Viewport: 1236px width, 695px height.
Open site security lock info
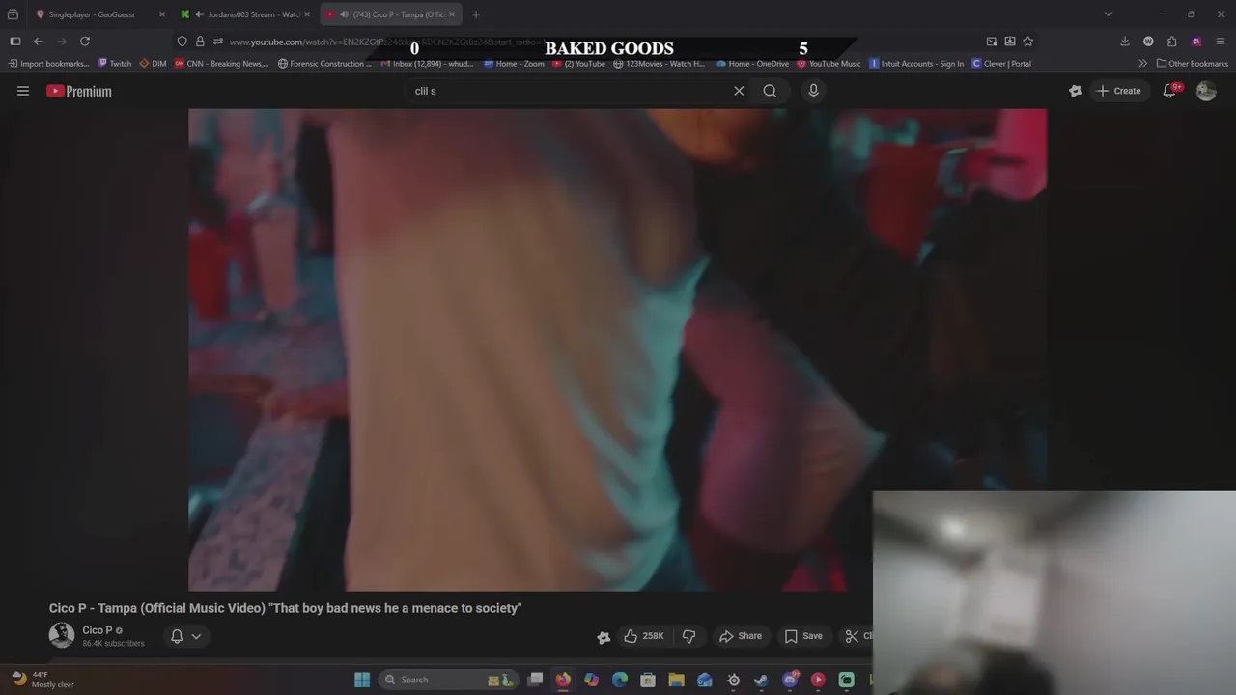coord(200,42)
